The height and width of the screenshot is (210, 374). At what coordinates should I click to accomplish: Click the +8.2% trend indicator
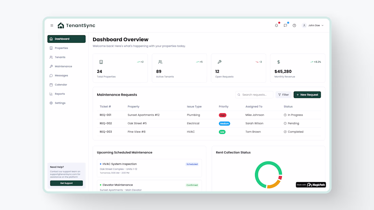pos(316,62)
